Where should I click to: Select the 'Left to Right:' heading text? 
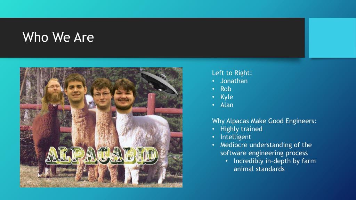coord(232,73)
